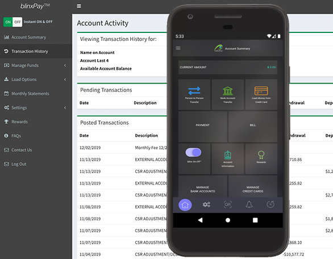Click the 11/04/2019 transaction date

(90, 254)
